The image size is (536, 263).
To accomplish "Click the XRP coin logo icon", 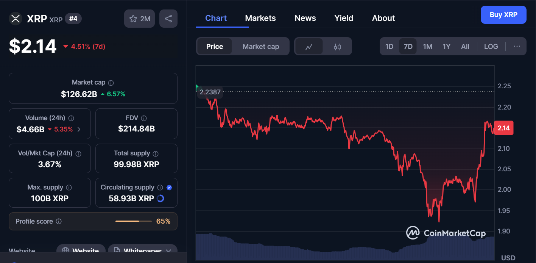I will click(x=16, y=19).
